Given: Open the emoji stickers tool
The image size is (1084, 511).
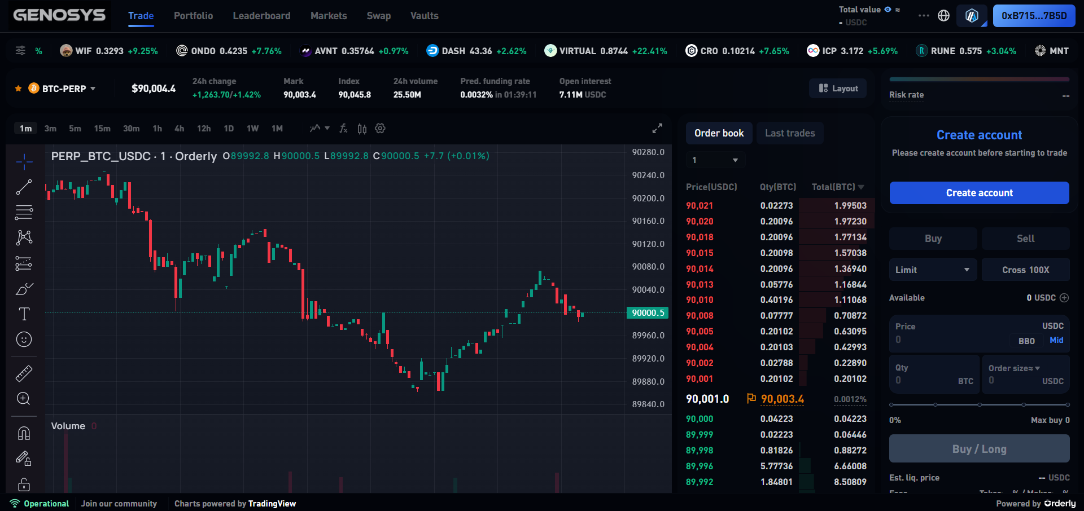Looking at the screenshot, I should (x=24, y=339).
